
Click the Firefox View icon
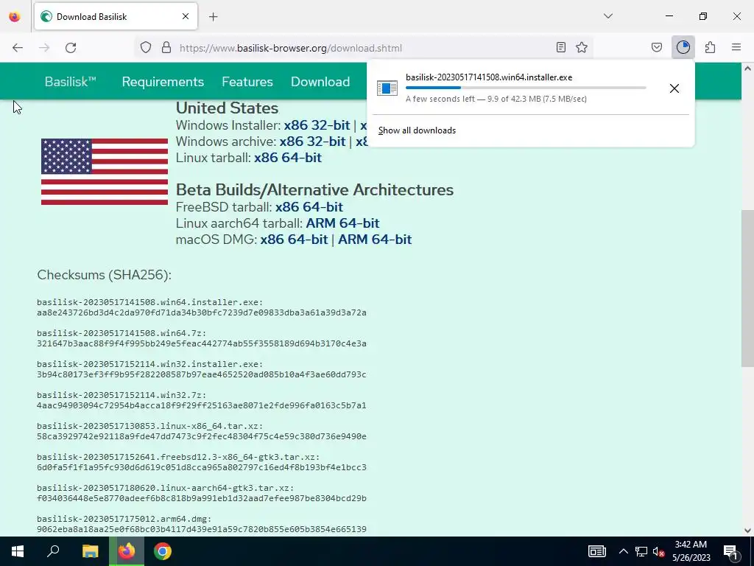pos(15,17)
